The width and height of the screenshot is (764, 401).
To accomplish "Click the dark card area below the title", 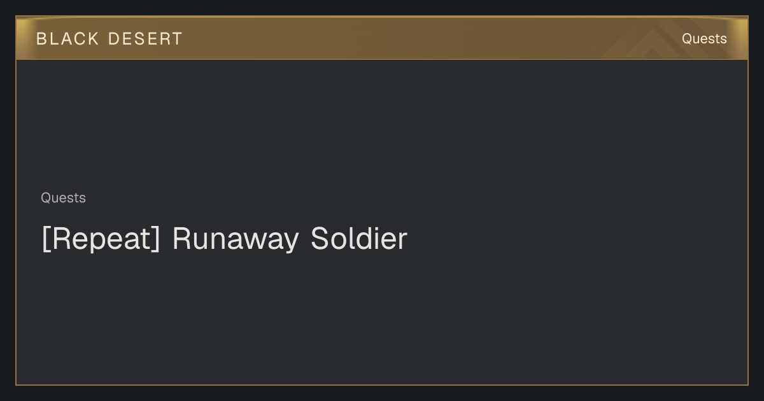I will (382, 318).
